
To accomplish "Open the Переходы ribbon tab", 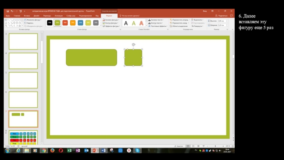I will pos(47,16).
